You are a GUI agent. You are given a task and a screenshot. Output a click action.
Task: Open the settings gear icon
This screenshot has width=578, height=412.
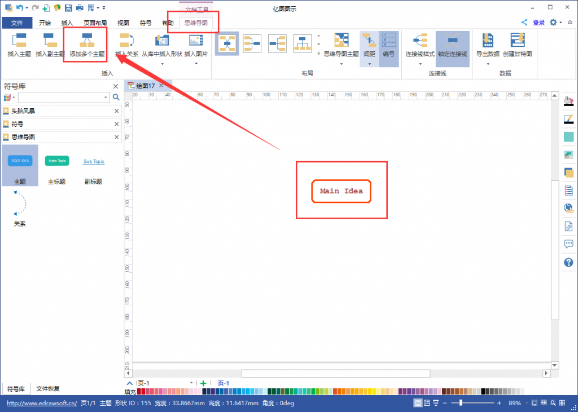tap(553, 22)
